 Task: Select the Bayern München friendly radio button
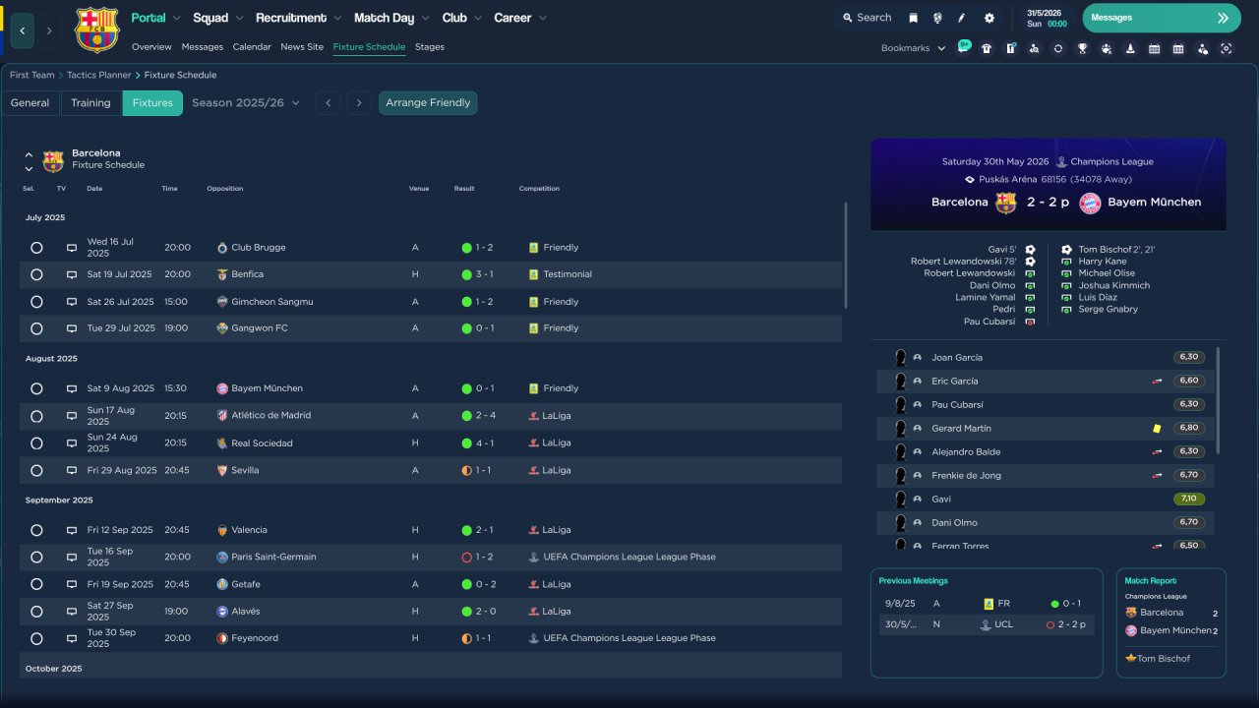36,388
